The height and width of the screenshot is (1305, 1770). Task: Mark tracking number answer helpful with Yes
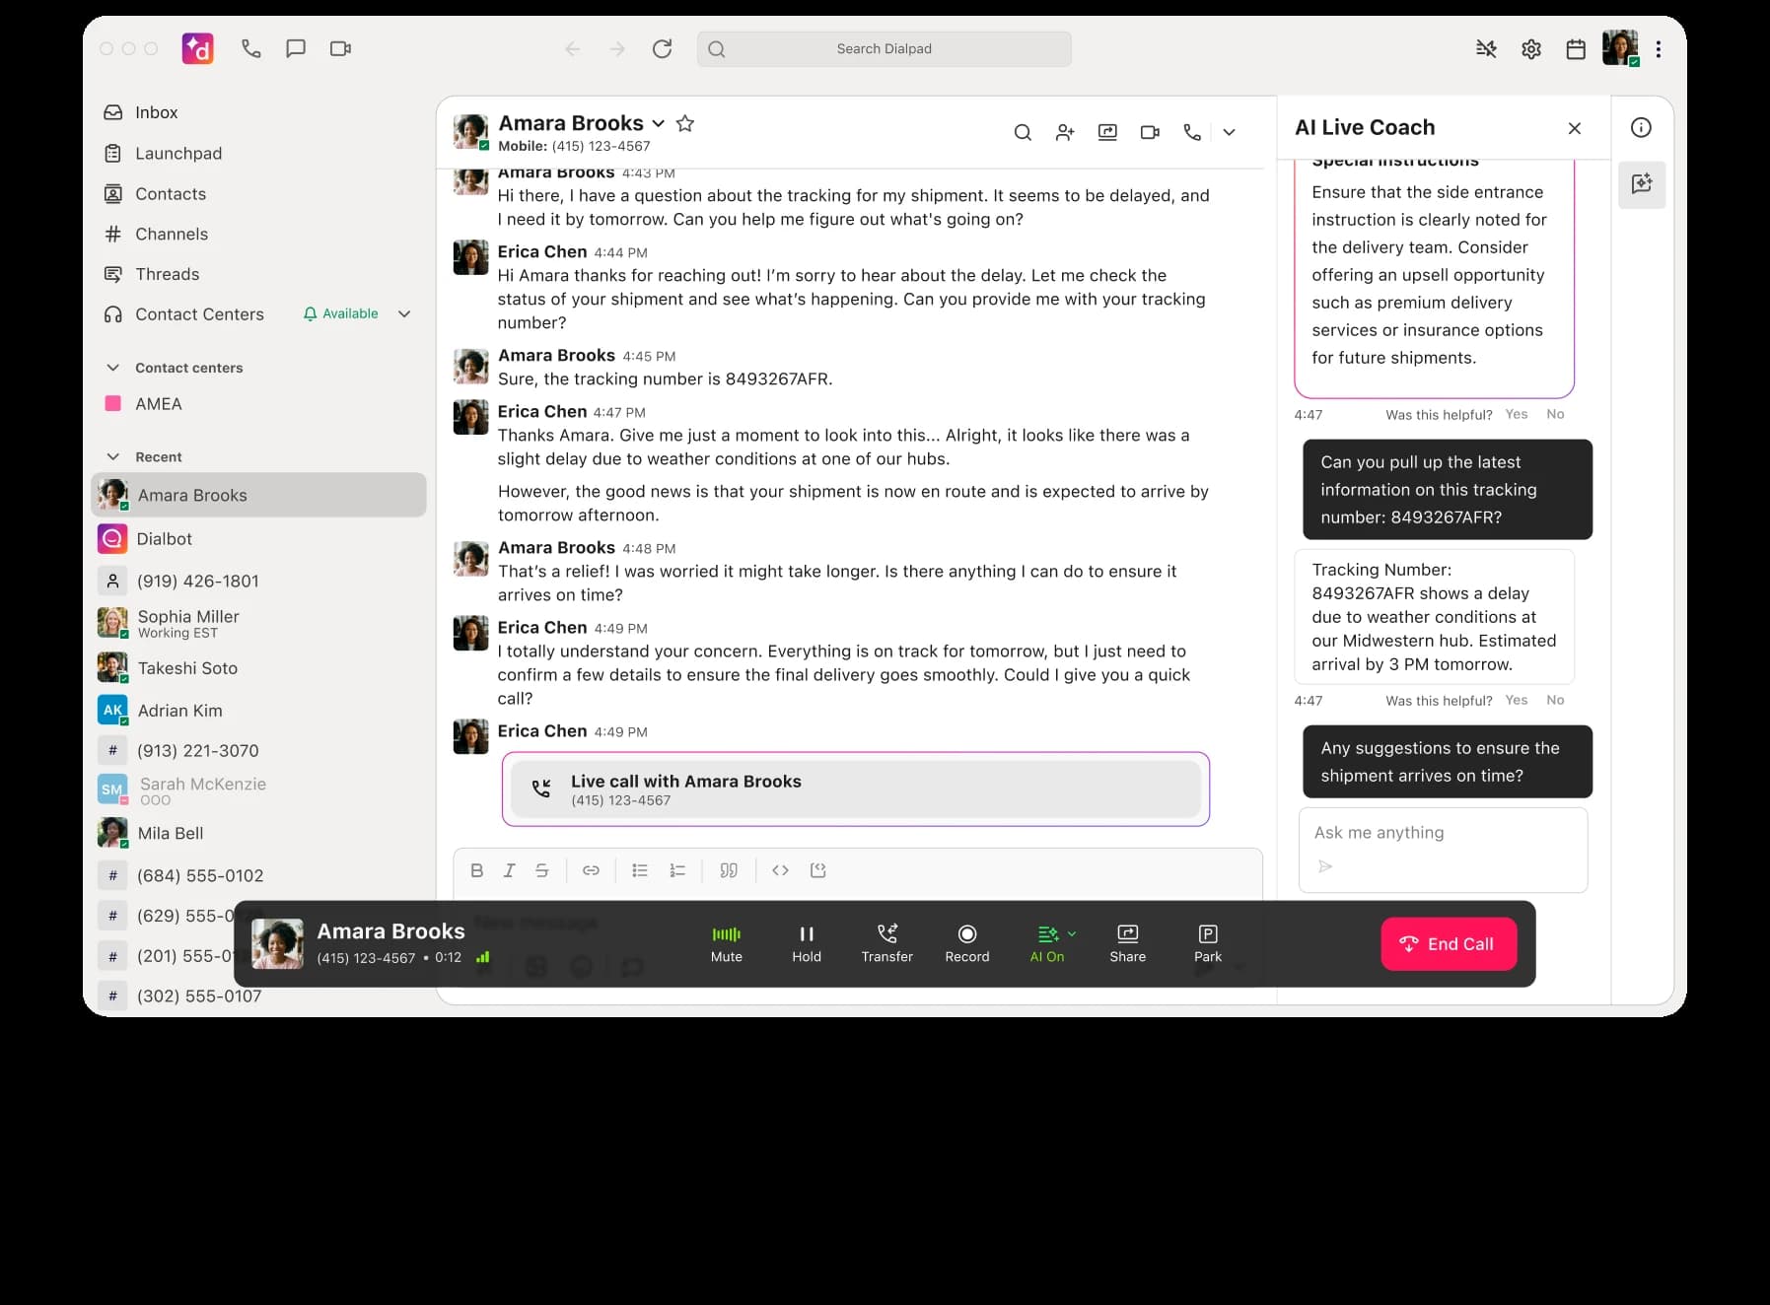(x=1517, y=700)
